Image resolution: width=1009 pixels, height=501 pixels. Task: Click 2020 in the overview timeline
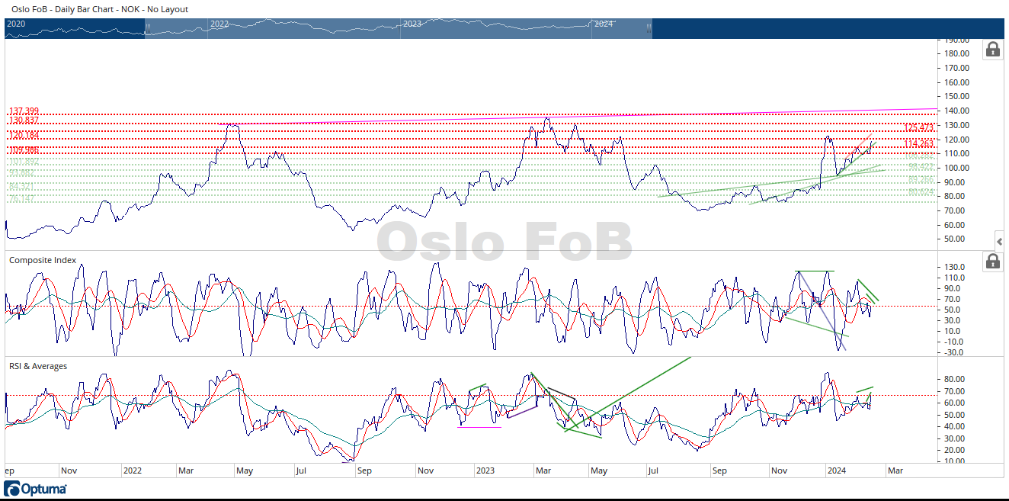pyautogui.click(x=17, y=24)
